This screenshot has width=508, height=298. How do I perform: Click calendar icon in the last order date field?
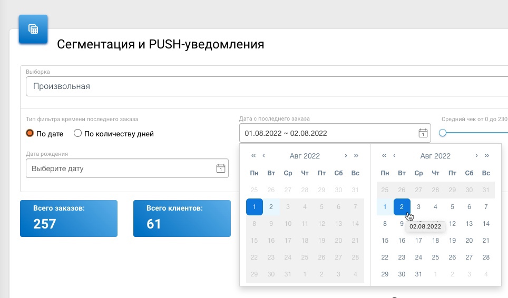tap(423, 133)
